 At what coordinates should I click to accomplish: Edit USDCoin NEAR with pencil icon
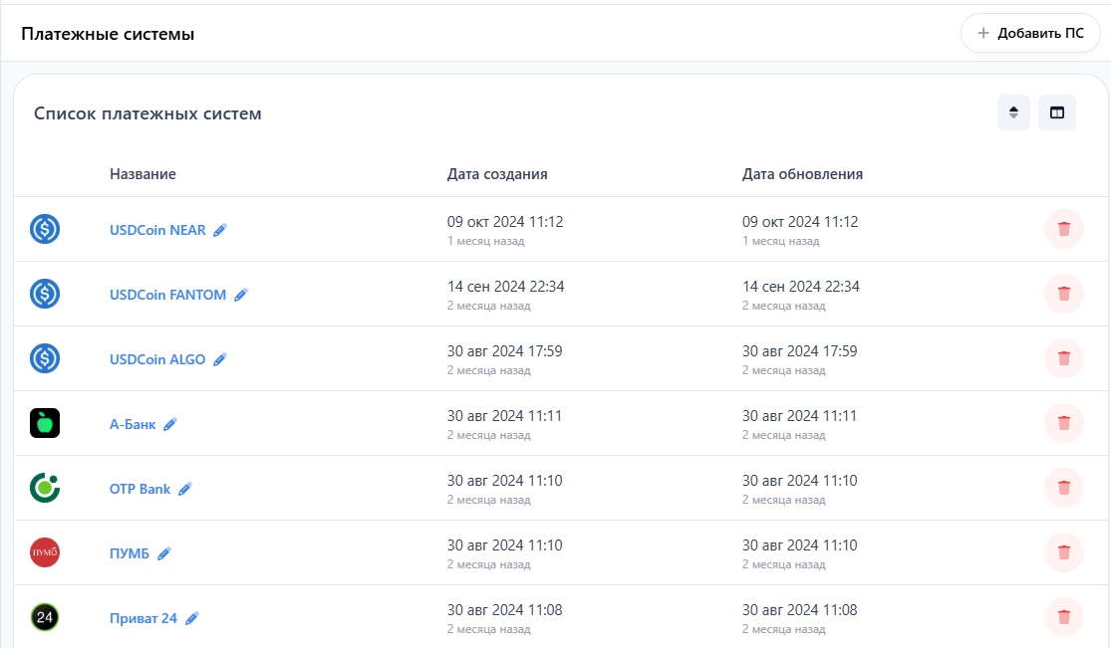click(x=220, y=230)
